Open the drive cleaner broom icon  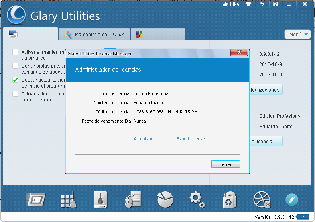pos(100,200)
